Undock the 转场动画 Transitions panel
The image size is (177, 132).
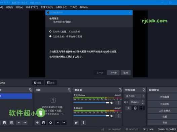coord(144,90)
